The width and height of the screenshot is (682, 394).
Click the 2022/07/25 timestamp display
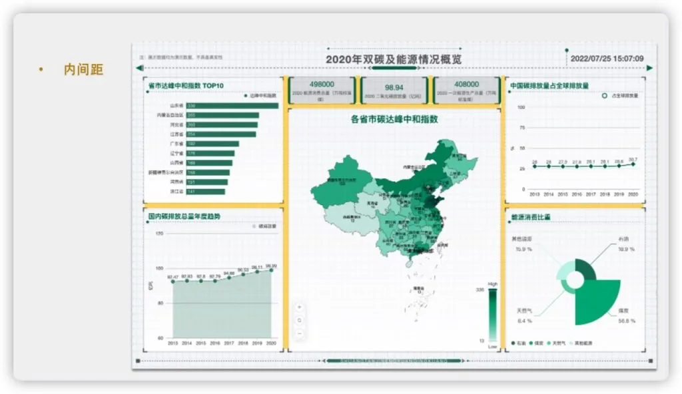click(607, 59)
